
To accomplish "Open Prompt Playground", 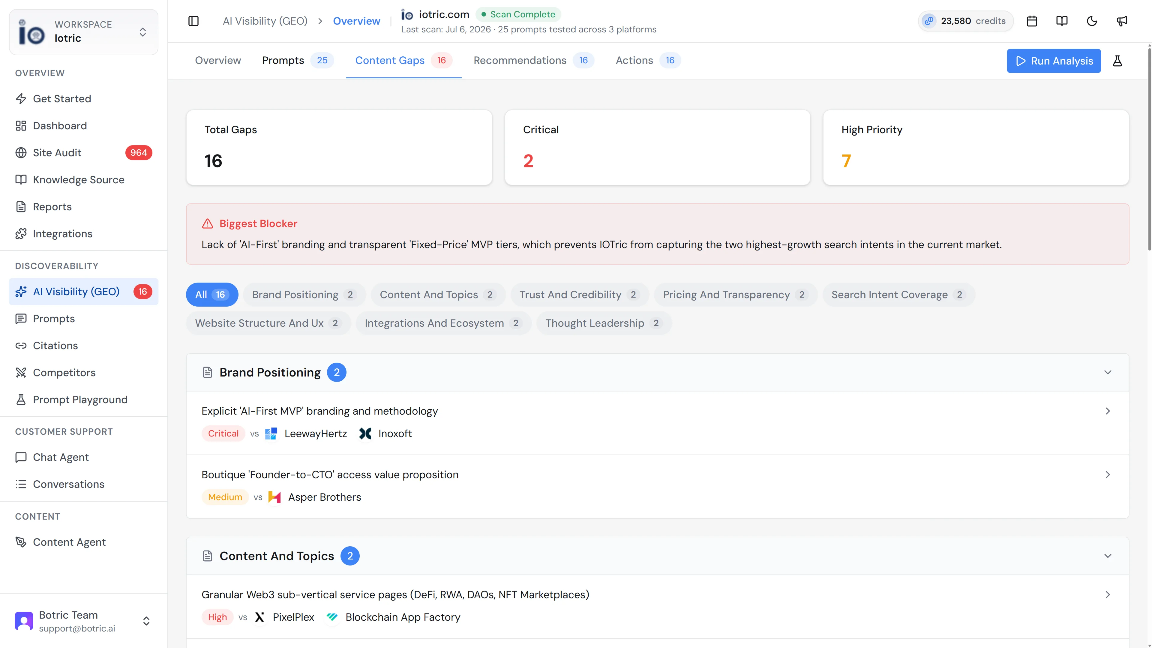I will click(84, 400).
